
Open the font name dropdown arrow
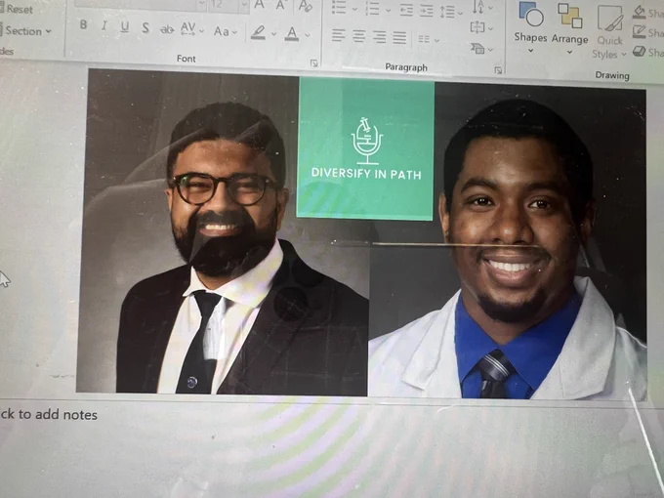click(202, 5)
